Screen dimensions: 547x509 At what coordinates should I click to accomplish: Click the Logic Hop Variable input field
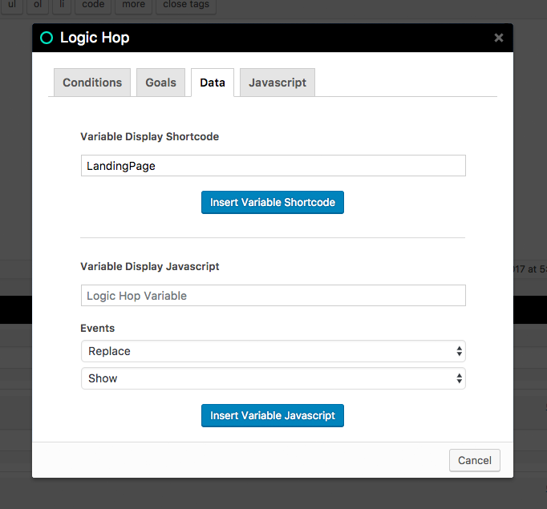[273, 296]
